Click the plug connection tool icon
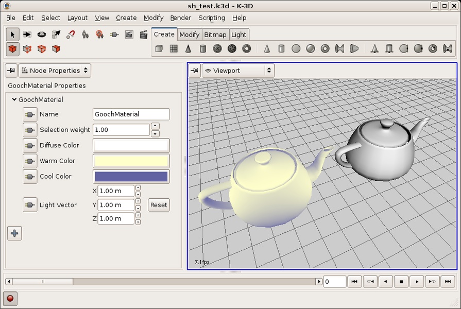This screenshot has height=309, width=461. tap(114, 35)
